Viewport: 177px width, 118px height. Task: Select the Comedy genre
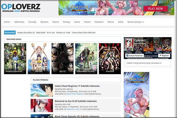pos(32,22)
